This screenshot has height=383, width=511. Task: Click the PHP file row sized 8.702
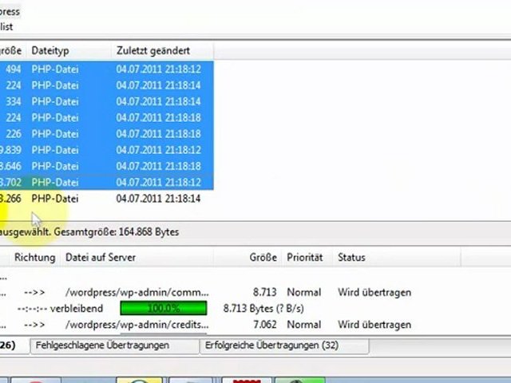point(54,182)
